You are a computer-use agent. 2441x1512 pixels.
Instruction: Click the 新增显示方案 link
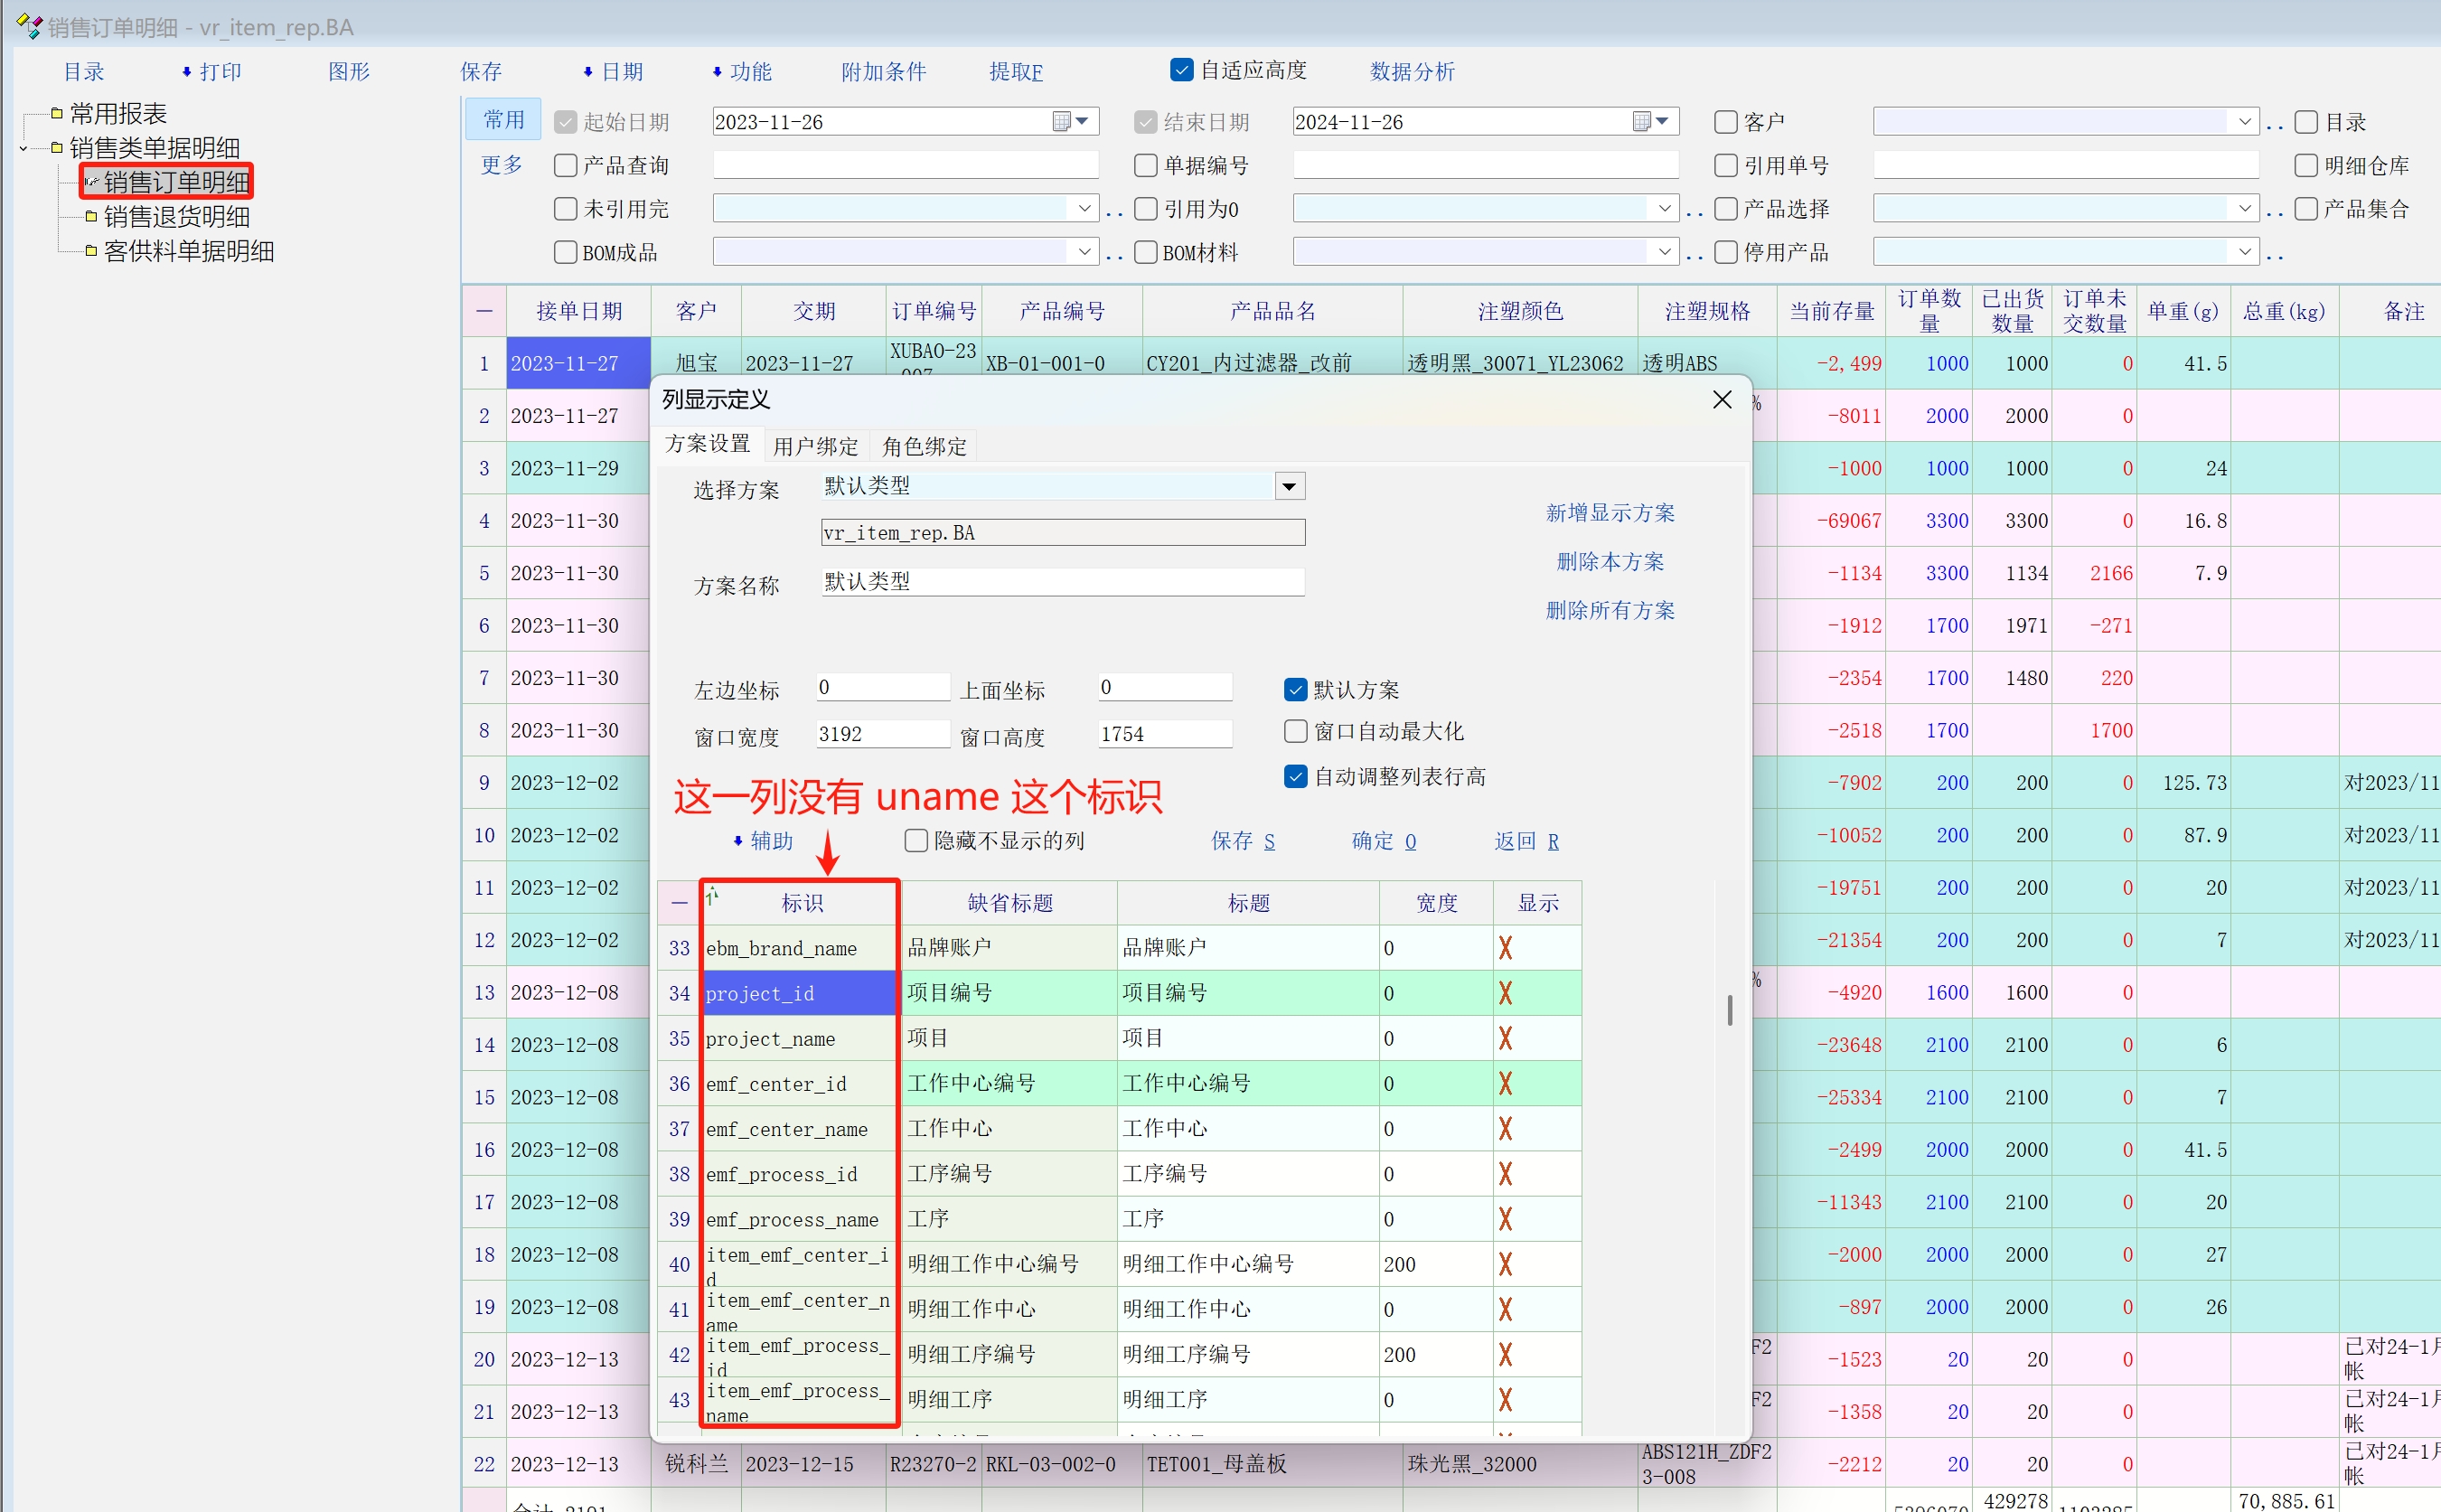[1609, 513]
